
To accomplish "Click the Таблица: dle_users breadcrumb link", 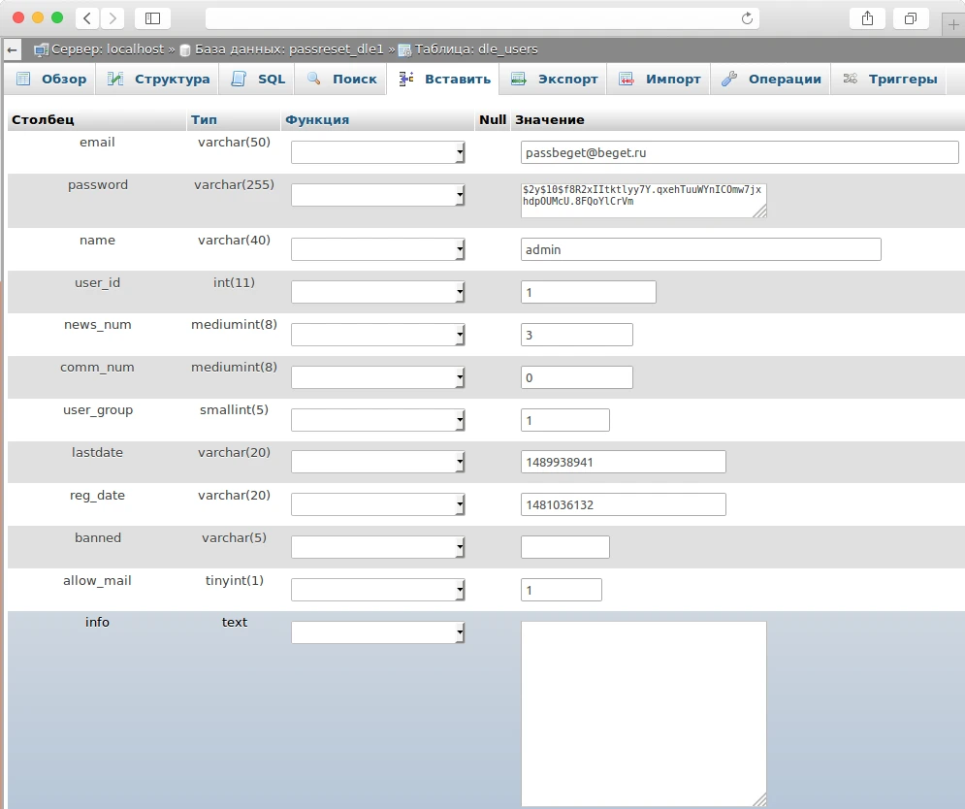I will (x=475, y=49).
